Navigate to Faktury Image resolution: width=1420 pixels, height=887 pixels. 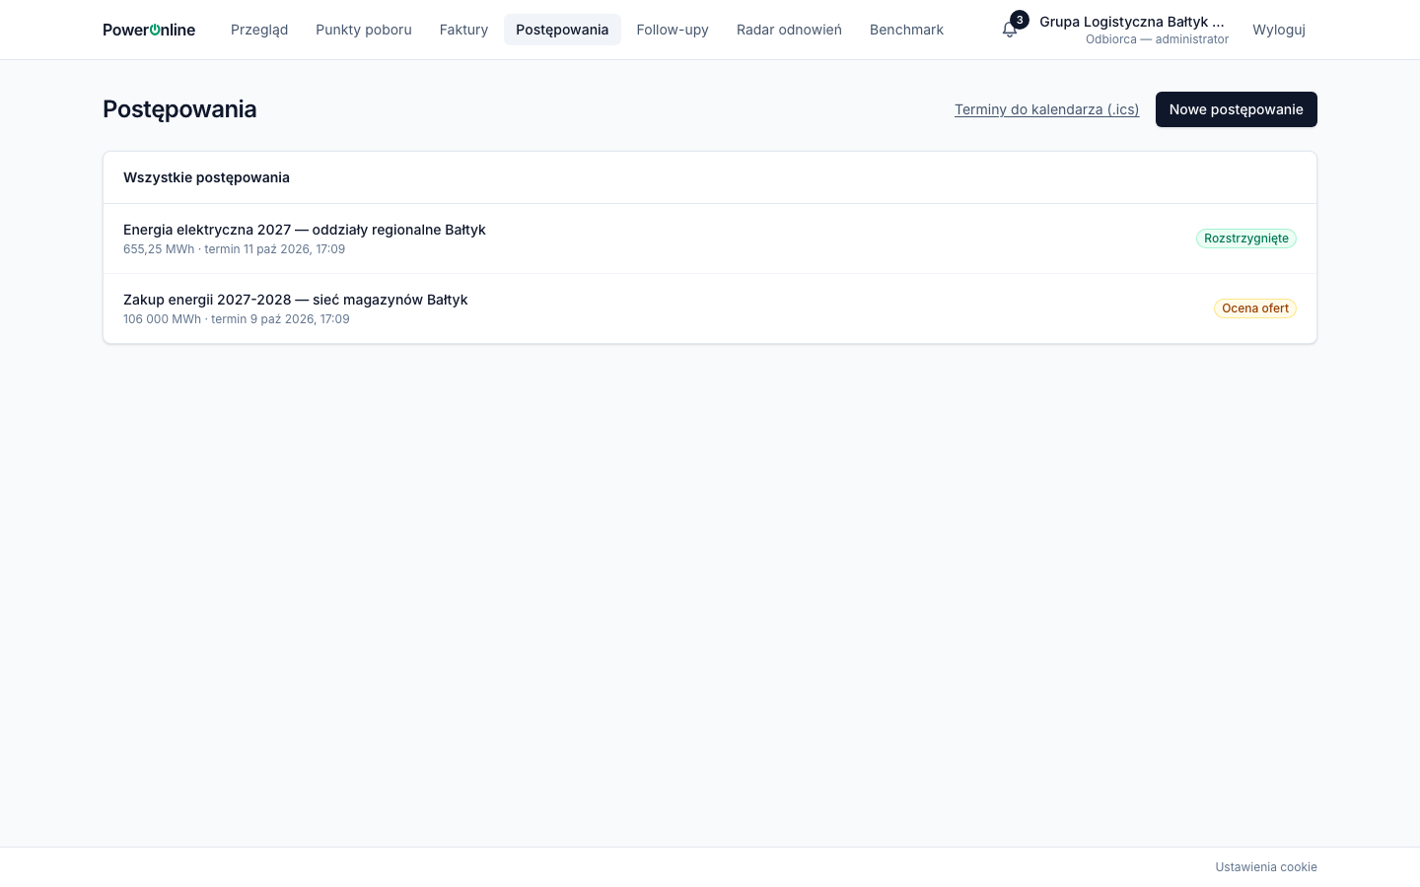pos(463,30)
